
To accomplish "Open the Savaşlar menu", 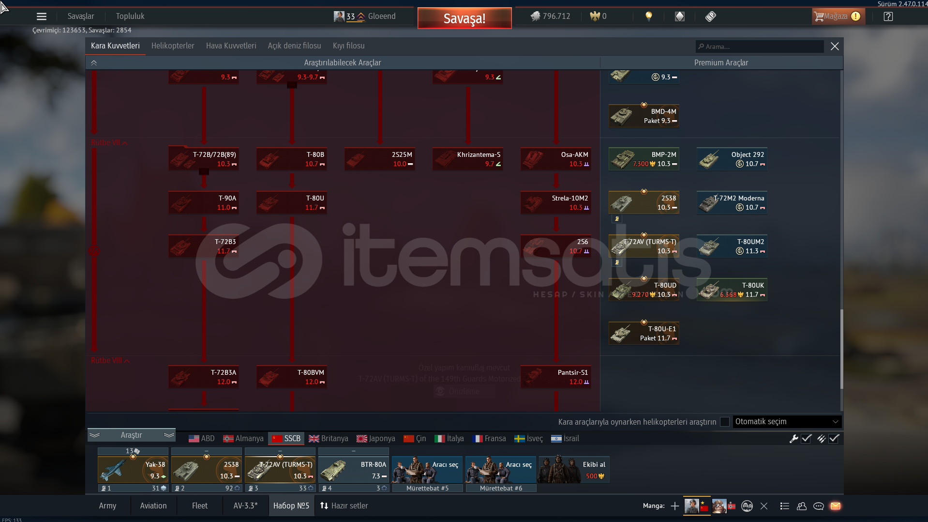I will coord(81,16).
